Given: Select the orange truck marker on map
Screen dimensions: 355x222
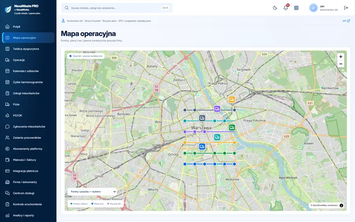Looking at the screenshot, I should 232,100.
